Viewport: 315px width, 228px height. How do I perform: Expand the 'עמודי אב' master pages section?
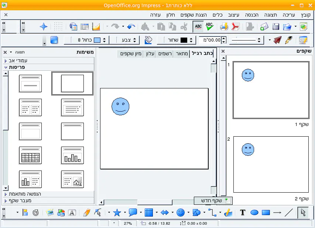[48, 61]
